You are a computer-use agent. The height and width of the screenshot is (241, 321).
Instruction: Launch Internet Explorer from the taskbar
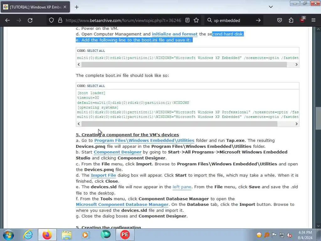(28, 235)
